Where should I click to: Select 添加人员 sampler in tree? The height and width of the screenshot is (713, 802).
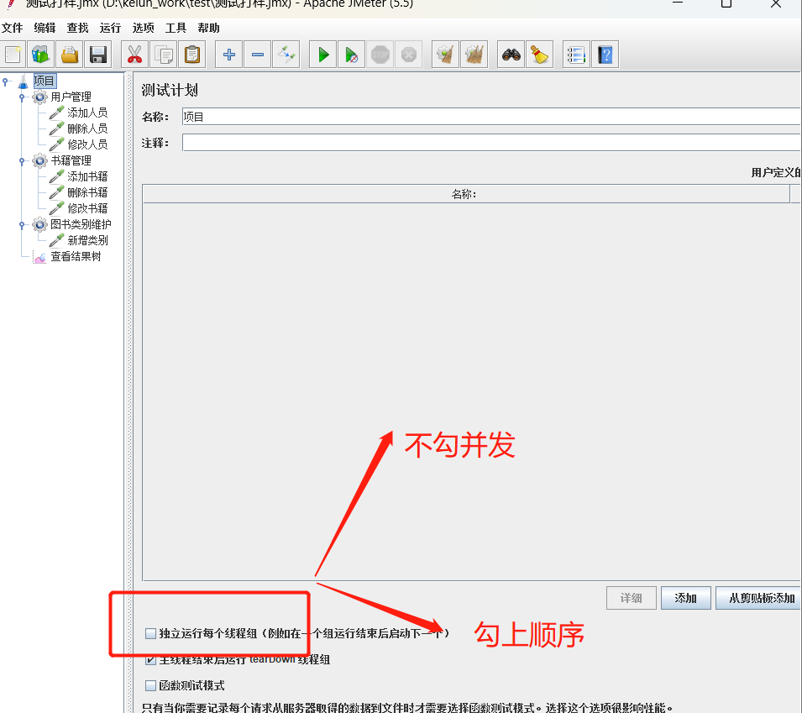87,113
